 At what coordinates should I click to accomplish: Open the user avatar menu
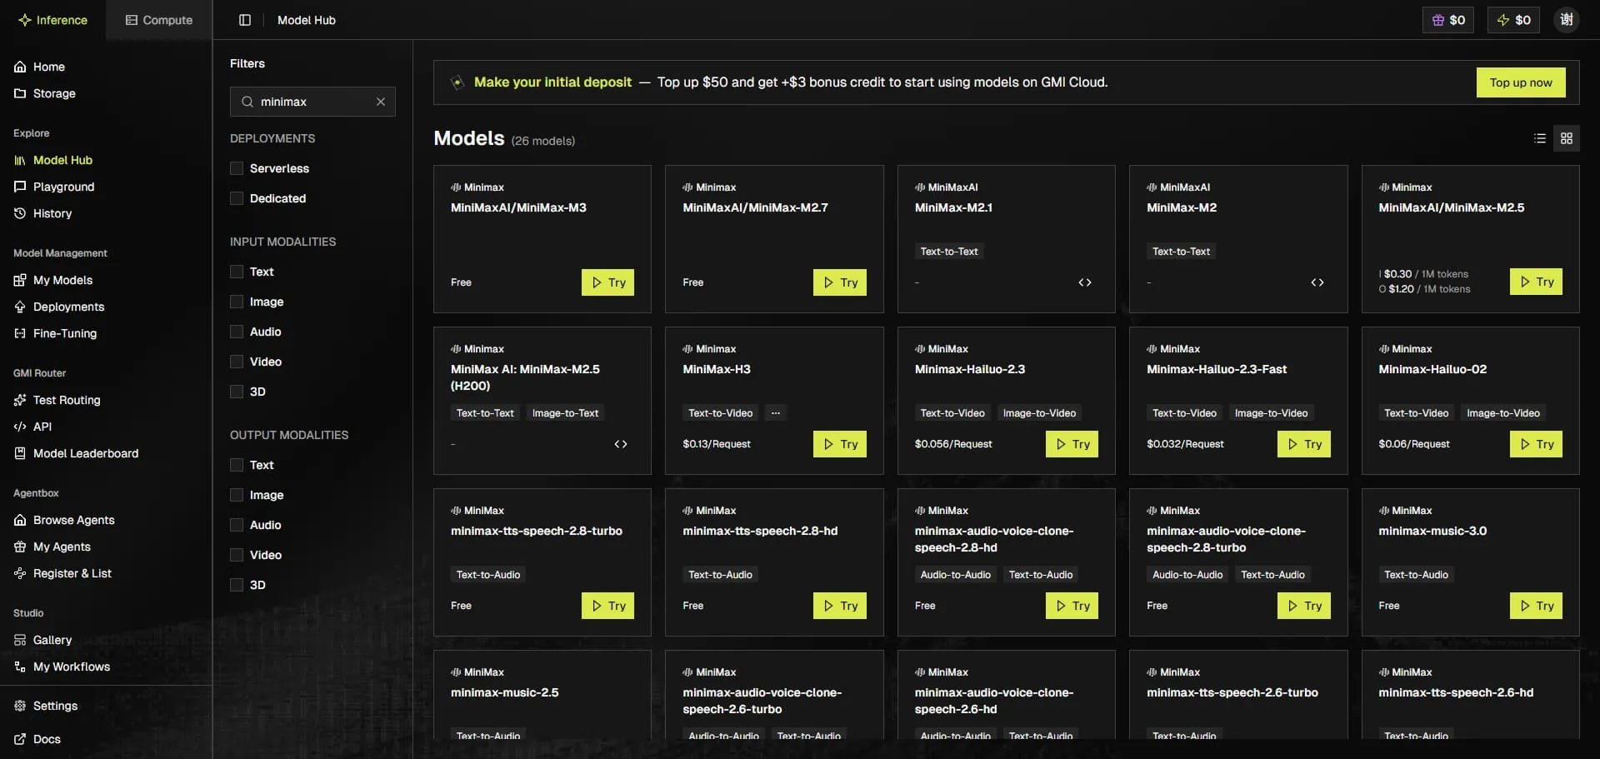(1567, 20)
